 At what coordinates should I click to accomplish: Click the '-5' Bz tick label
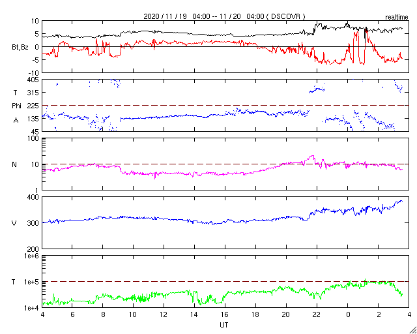(36, 60)
